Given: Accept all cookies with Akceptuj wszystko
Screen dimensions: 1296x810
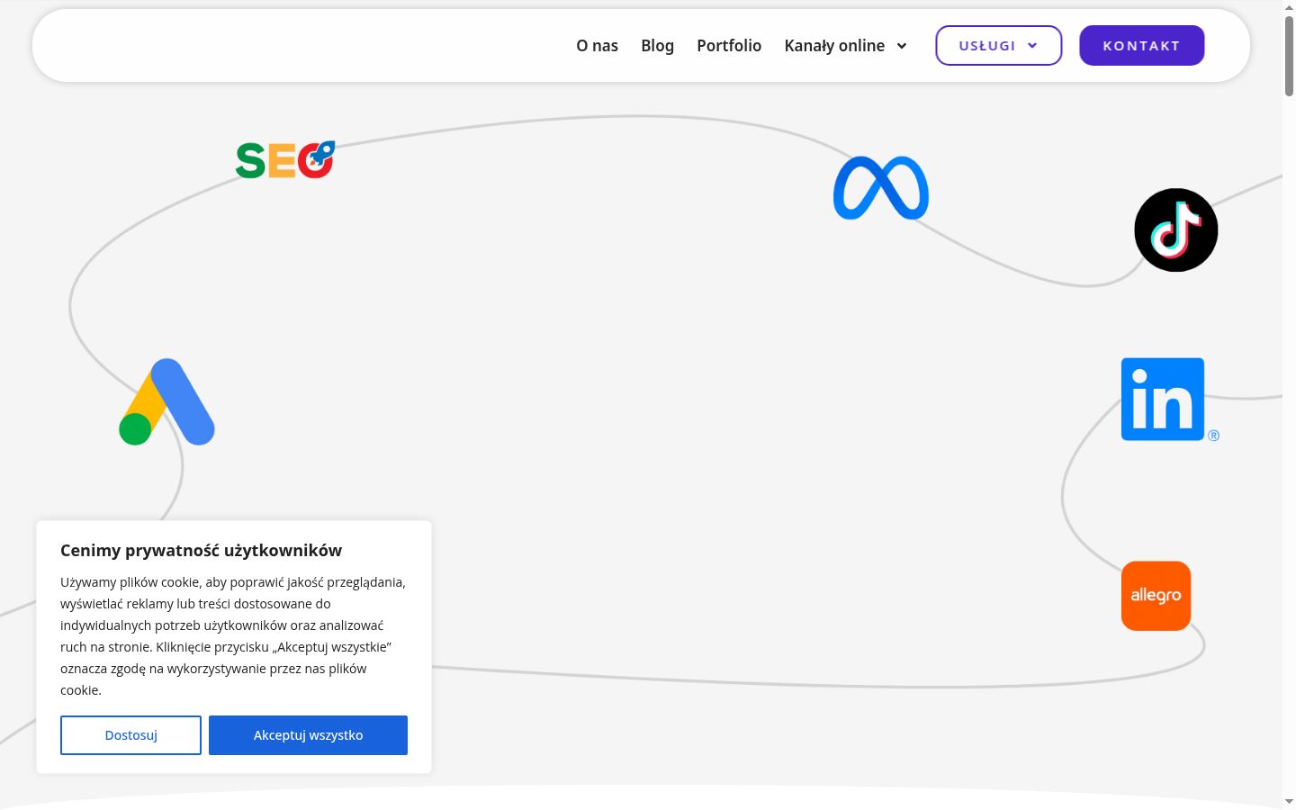Looking at the screenshot, I should pyautogui.click(x=309, y=735).
